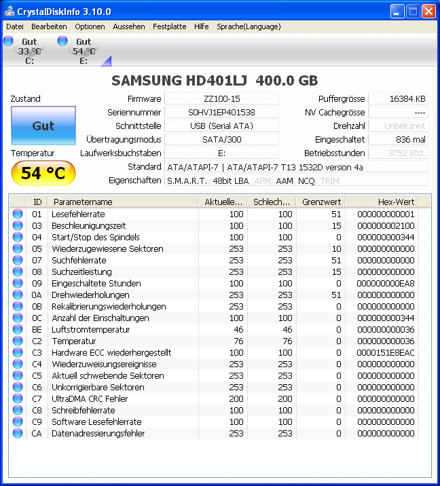
Task: Click status orb of Datenadressierungsfehler row
Action: pos(18,433)
